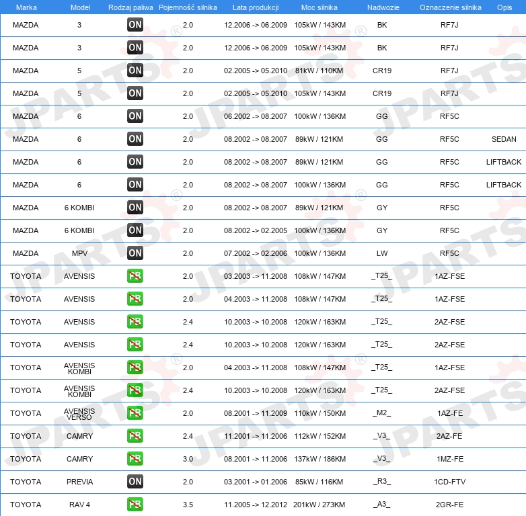
Task: Select the PREVIA model cell
Action: pos(79,482)
